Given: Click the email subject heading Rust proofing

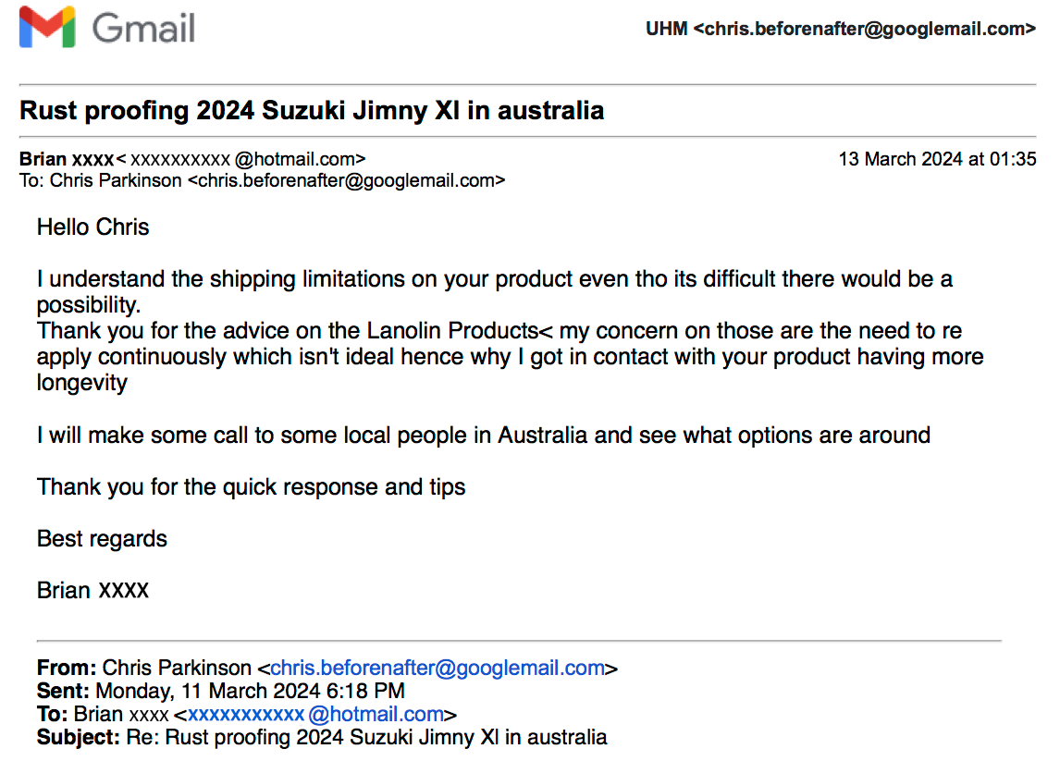Looking at the screenshot, I should pos(312,110).
